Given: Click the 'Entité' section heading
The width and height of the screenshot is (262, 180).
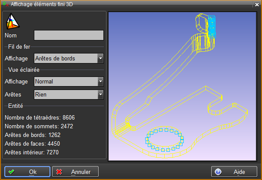Looking at the screenshot, I should pos(16,106).
